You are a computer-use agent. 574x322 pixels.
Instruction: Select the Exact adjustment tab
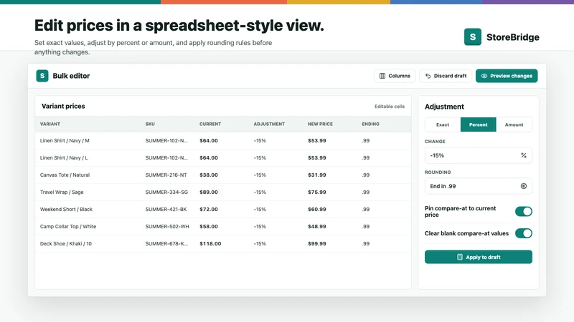[x=443, y=125]
